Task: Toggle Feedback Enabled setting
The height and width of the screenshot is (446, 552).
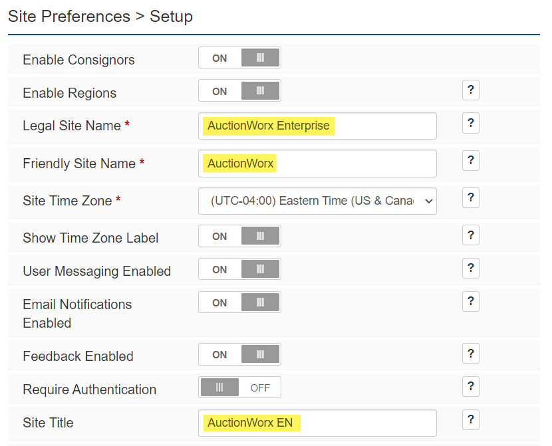Action: 239,354
